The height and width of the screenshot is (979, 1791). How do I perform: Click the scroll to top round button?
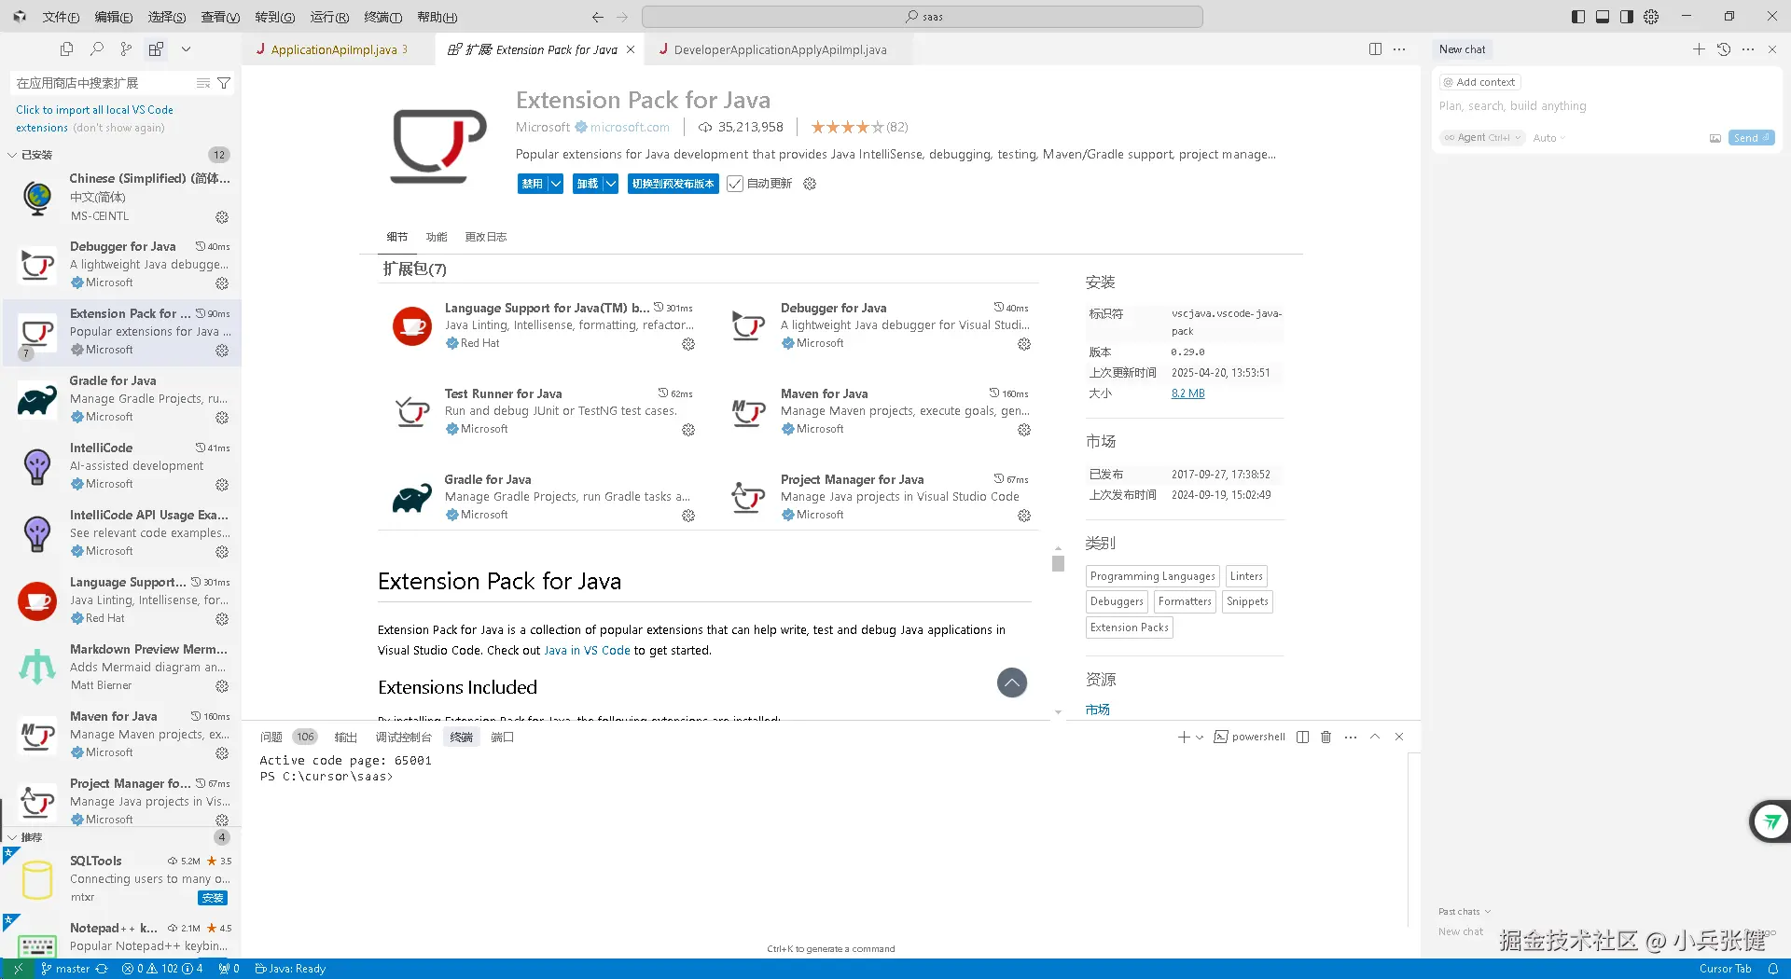1012,683
